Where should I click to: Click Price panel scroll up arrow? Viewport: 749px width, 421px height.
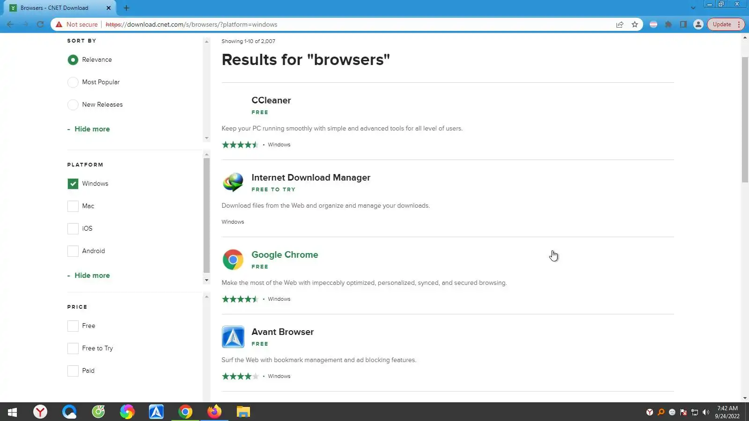(206, 297)
